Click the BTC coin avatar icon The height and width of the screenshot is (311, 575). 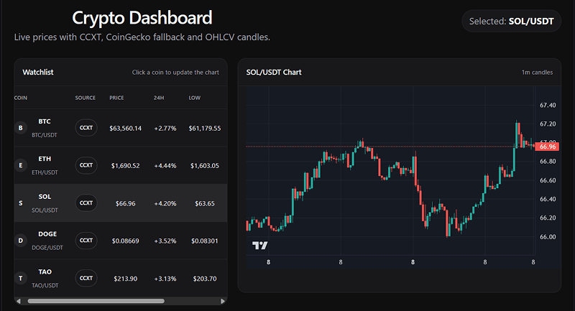21,128
